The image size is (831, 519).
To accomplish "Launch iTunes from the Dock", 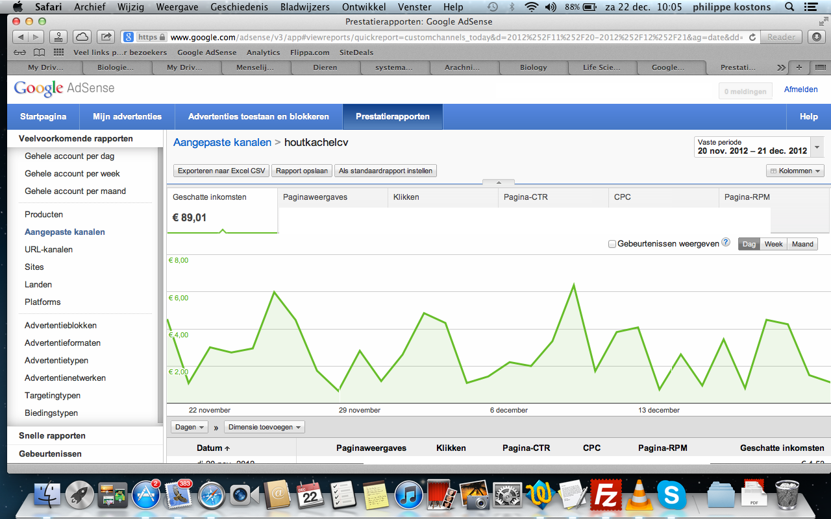I will [409, 495].
